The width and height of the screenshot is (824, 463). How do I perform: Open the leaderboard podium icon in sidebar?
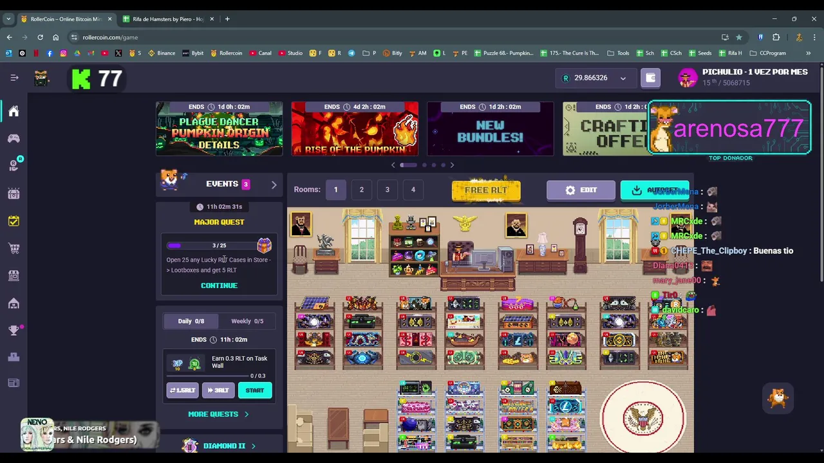[14, 357]
